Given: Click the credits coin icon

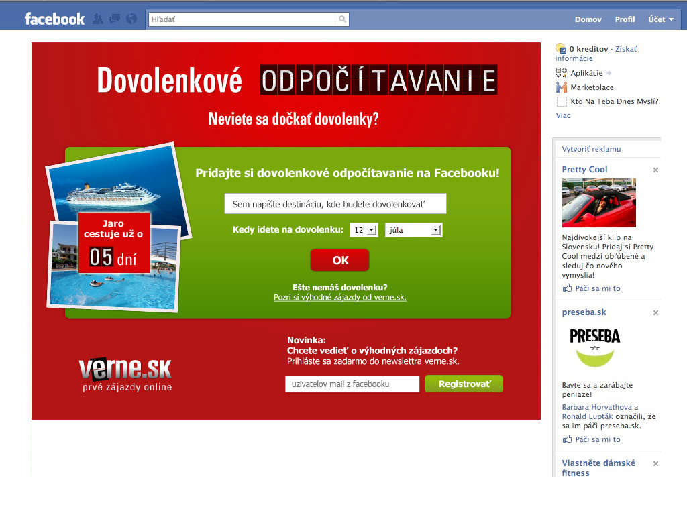Looking at the screenshot, I should [561, 48].
